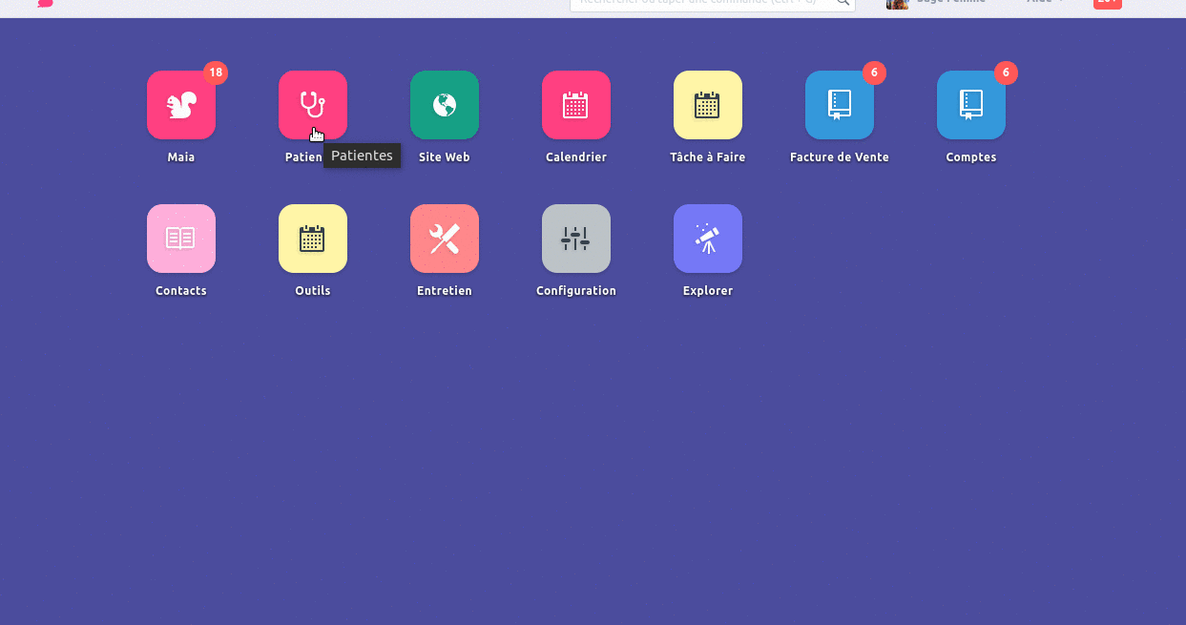Click the 6 badge on Facture de Vente

874,73
